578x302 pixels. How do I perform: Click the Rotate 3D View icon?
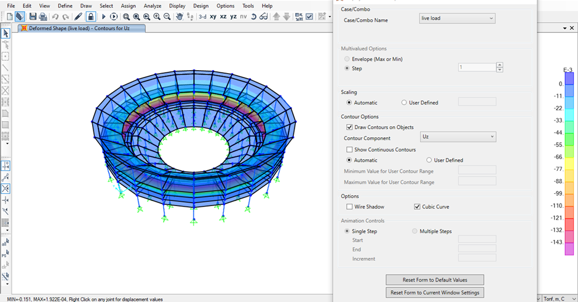click(253, 17)
